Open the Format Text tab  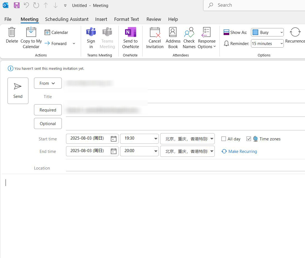(x=126, y=19)
